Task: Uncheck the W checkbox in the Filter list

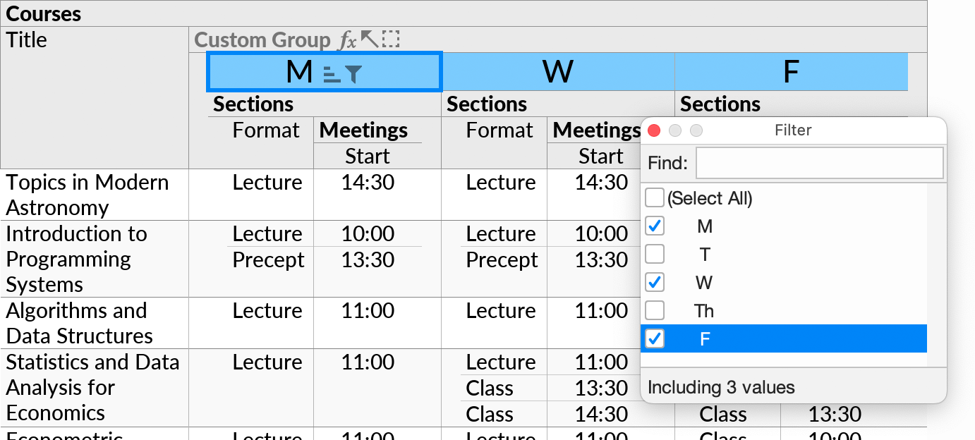Action: coord(655,282)
